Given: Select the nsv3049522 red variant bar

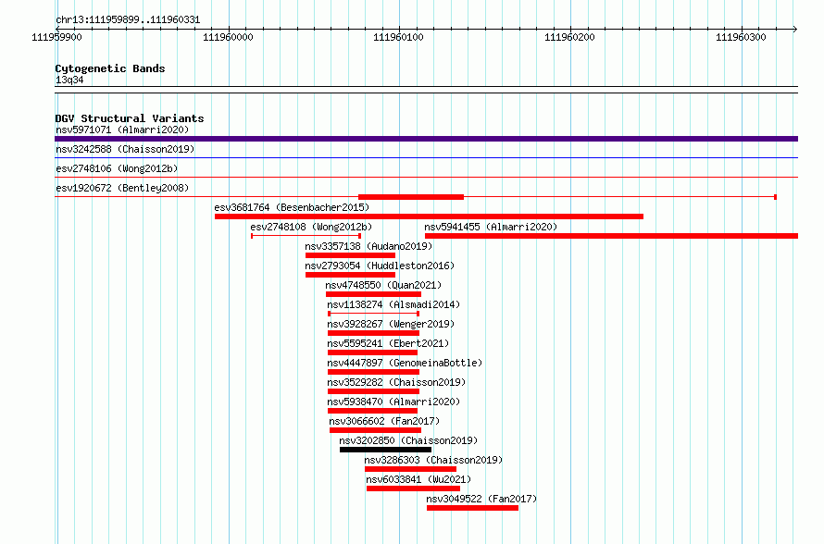Looking at the screenshot, I should pyautogui.click(x=472, y=508).
